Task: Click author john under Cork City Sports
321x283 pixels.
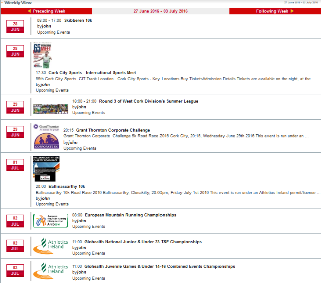Action: (45, 85)
